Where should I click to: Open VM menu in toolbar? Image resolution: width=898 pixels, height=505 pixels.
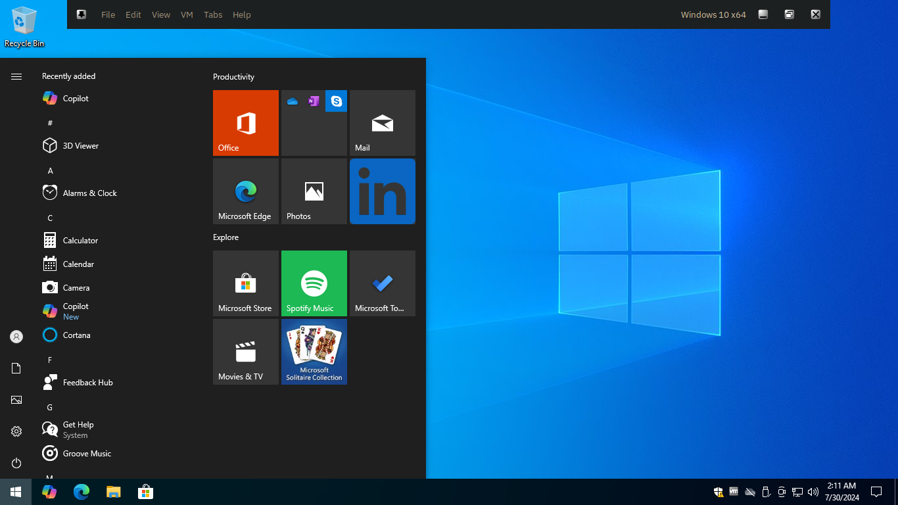[x=187, y=14]
